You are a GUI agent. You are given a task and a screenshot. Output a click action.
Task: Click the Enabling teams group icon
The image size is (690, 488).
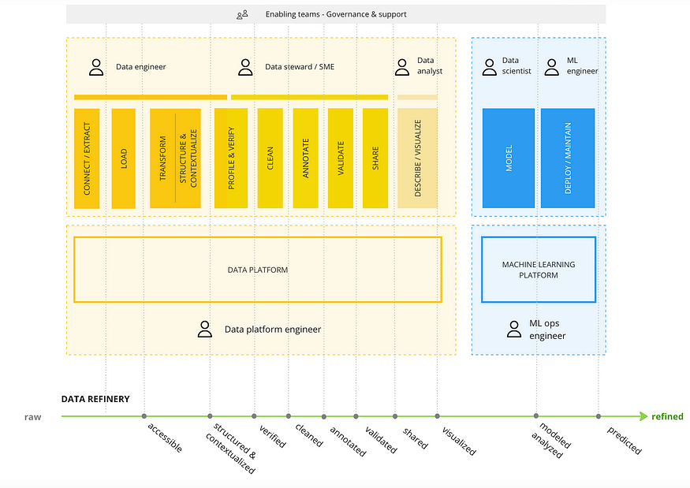pyautogui.click(x=243, y=14)
